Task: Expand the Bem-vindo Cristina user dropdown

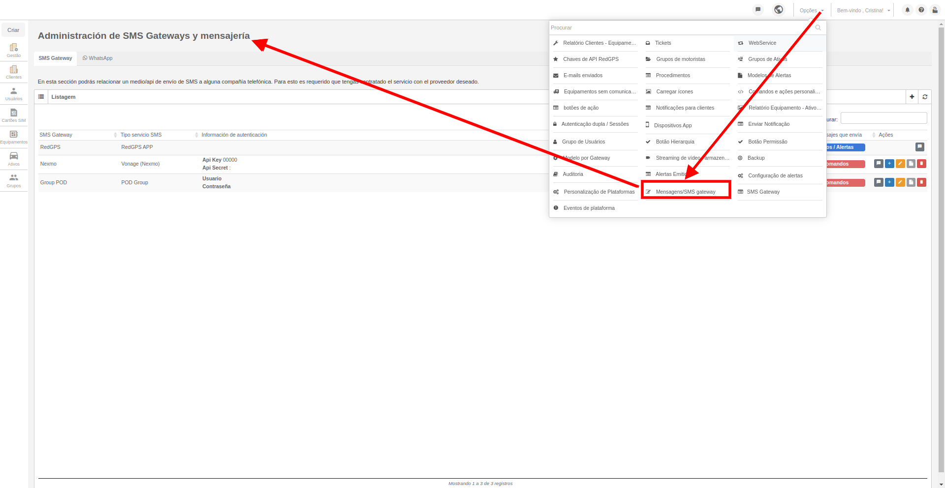Action: point(863,10)
